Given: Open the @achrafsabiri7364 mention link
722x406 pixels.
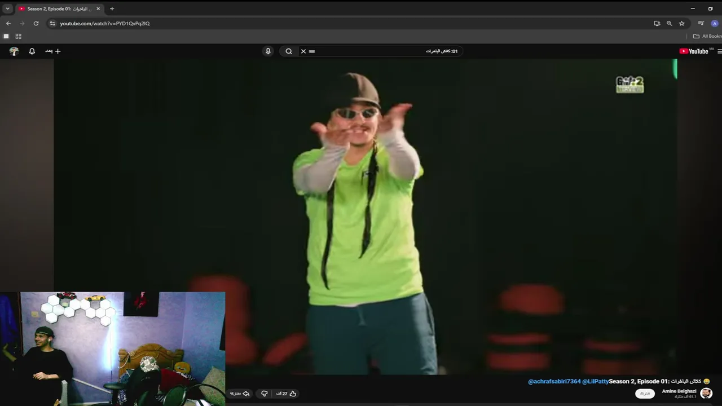Looking at the screenshot, I should click(554, 382).
